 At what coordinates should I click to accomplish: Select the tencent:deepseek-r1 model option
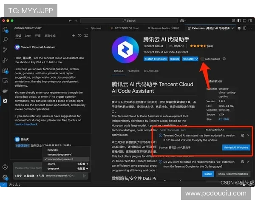[x=66, y=155]
